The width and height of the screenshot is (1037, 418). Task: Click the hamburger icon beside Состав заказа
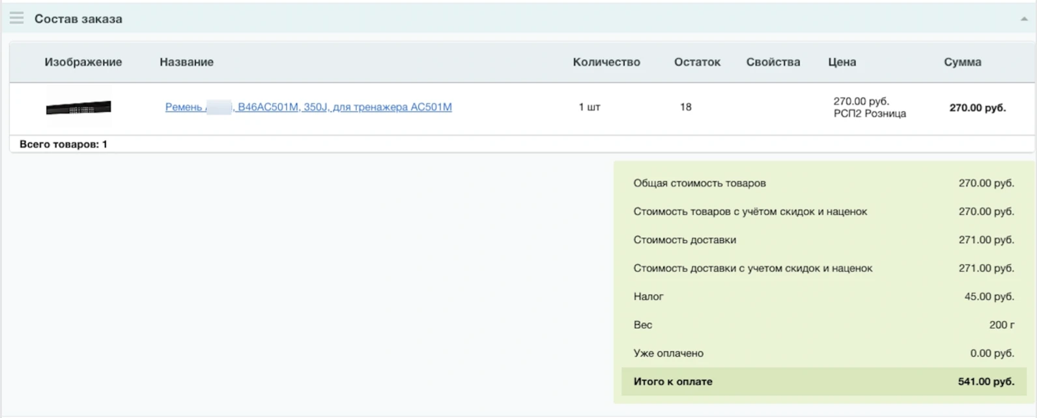pos(16,18)
